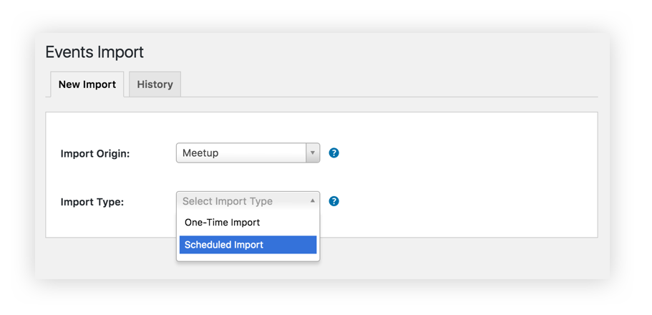Click the highlighted blue Scheduled Import row
652x315 pixels.
[x=248, y=245]
